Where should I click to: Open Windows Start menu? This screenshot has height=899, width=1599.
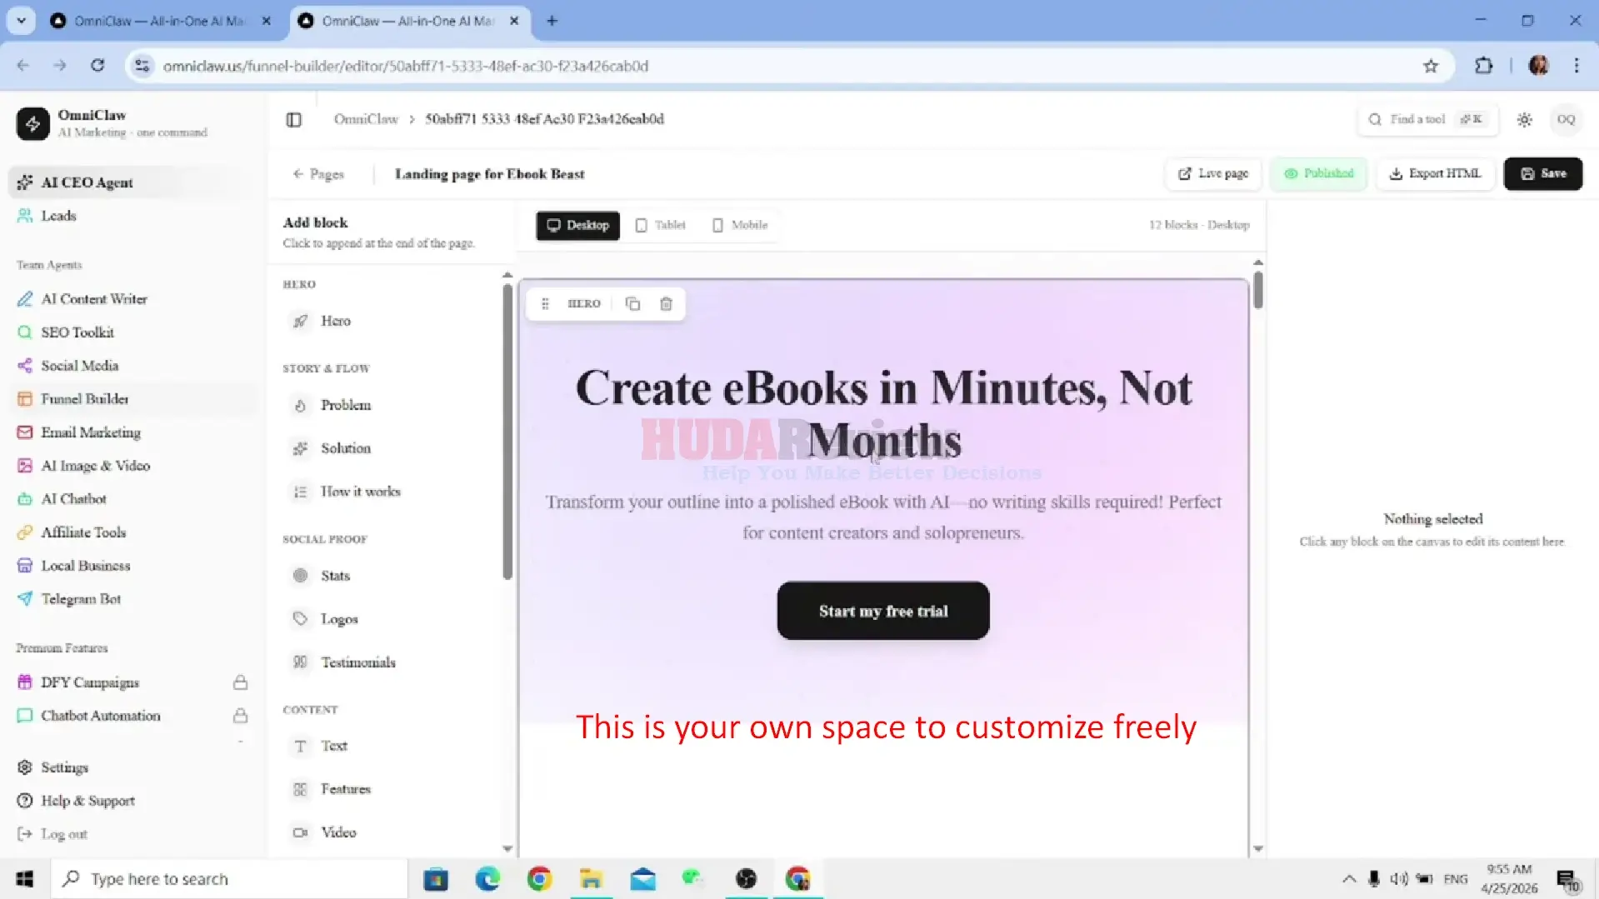pos(24,879)
